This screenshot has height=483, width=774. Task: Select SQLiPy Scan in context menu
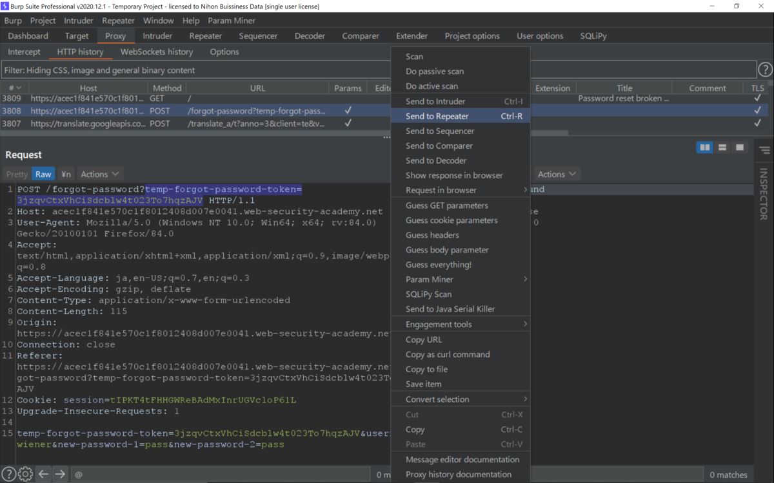[461, 294]
